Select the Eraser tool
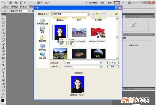 pos(3,55)
